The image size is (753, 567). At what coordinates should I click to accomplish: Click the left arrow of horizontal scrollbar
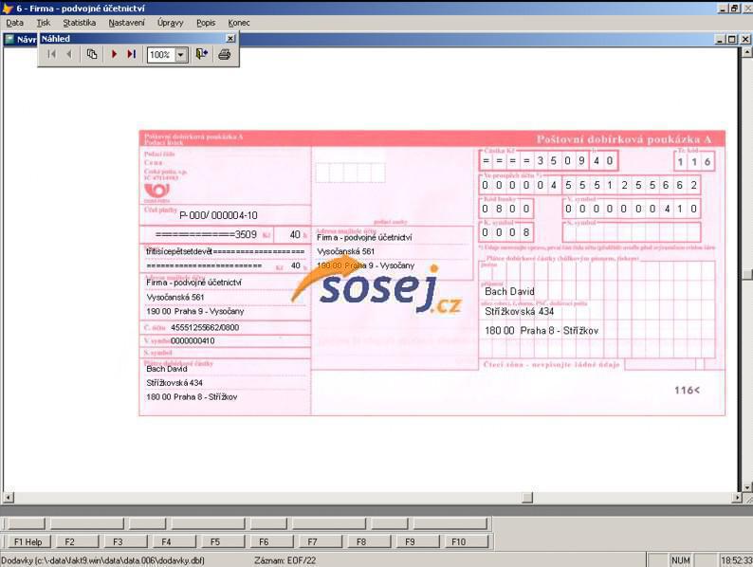(9, 498)
